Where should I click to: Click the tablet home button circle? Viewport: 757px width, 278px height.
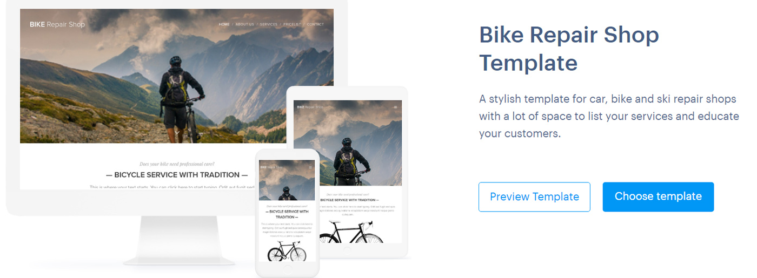[x=347, y=250]
